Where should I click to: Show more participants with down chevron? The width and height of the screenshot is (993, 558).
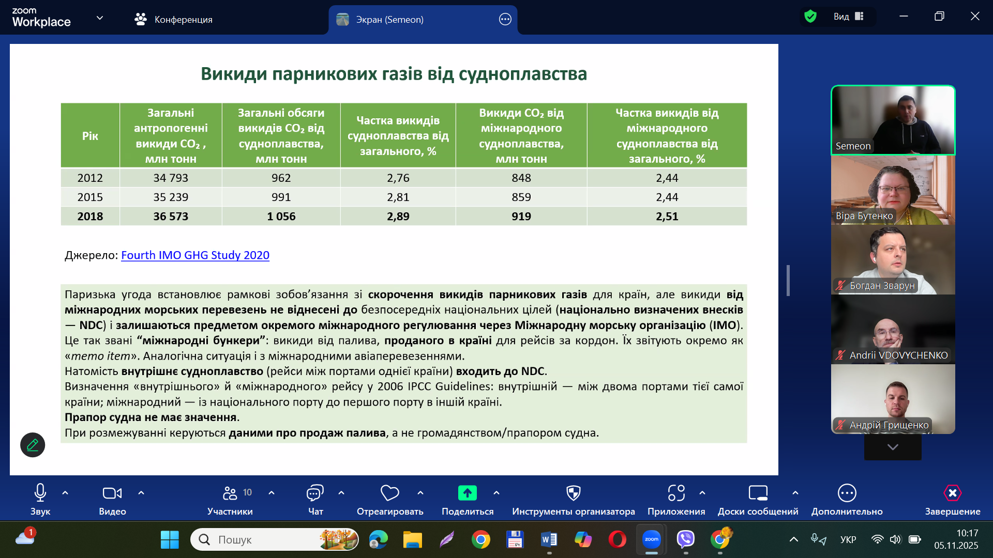coord(893,447)
